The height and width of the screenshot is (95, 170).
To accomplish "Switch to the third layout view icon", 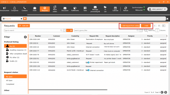I will click(164, 26).
